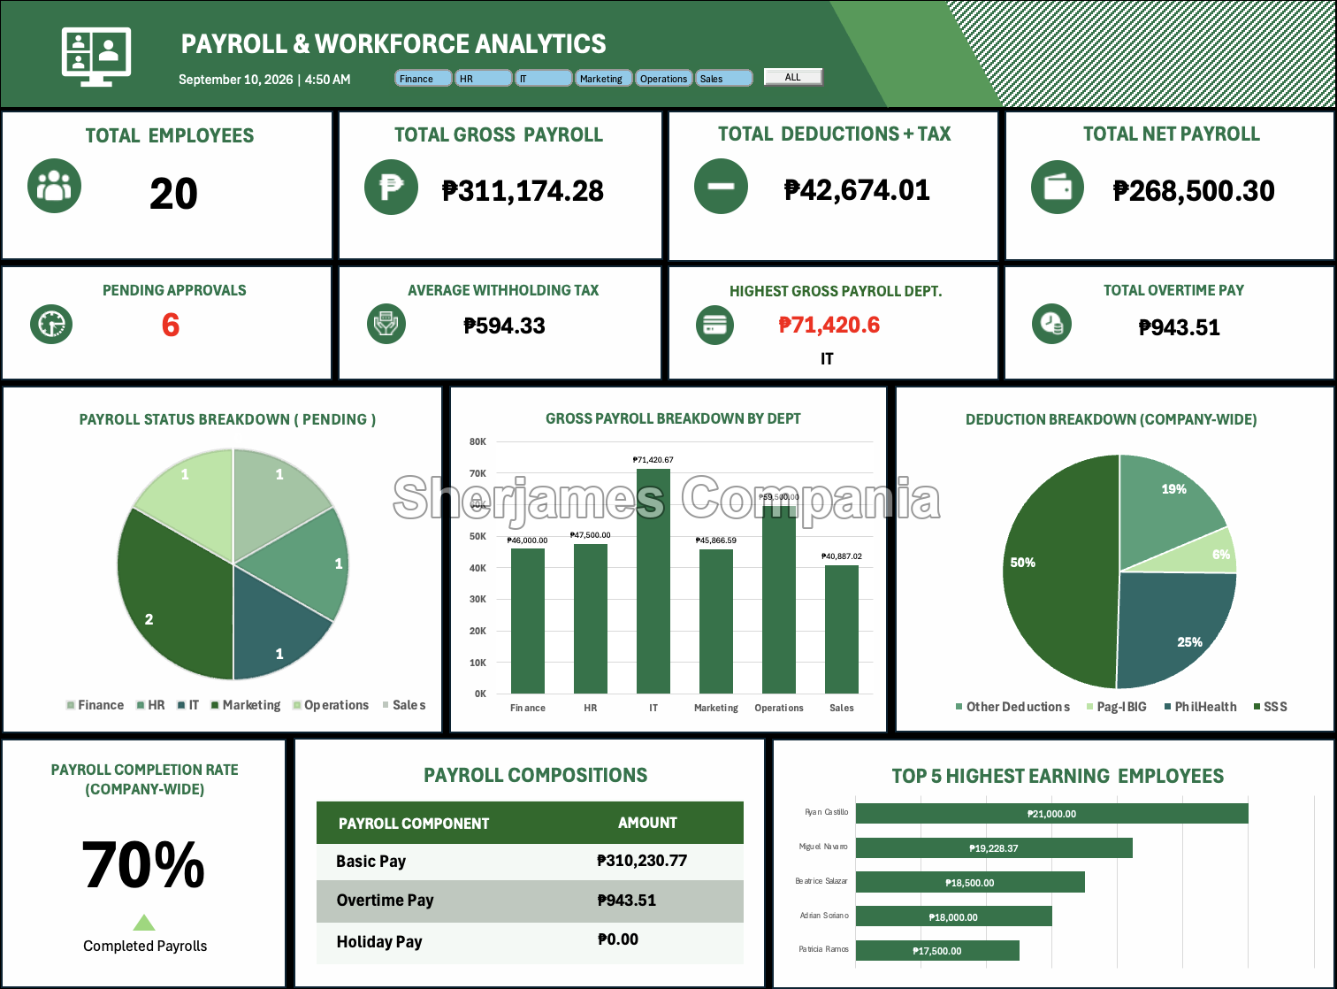Select Miguel Navarro's ₱19,228.37 bar
Screen dimensions: 1337x989
[x=994, y=848]
